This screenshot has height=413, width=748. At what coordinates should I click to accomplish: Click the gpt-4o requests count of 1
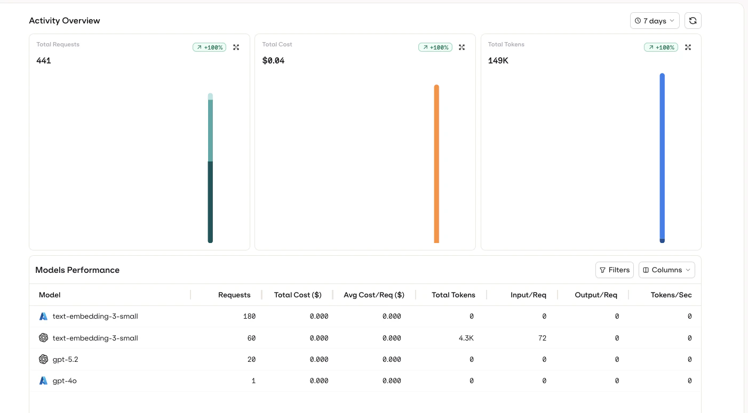[253, 381]
